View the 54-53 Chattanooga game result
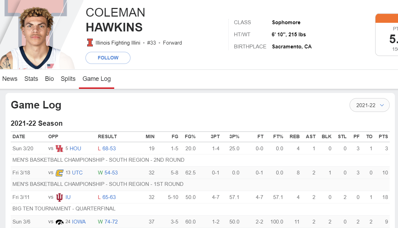This screenshot has width=398, height=228. coord(111,173)
